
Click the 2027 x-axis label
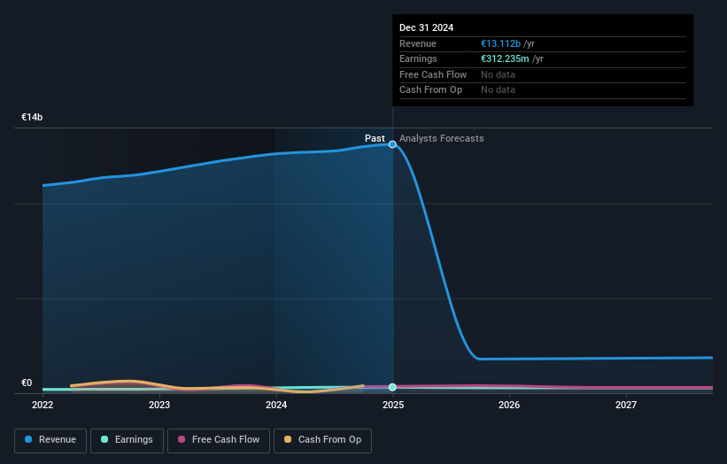[x=626, y=405]
